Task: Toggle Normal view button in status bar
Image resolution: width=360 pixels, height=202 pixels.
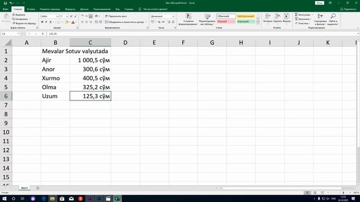Action: [x=307, y=193]
